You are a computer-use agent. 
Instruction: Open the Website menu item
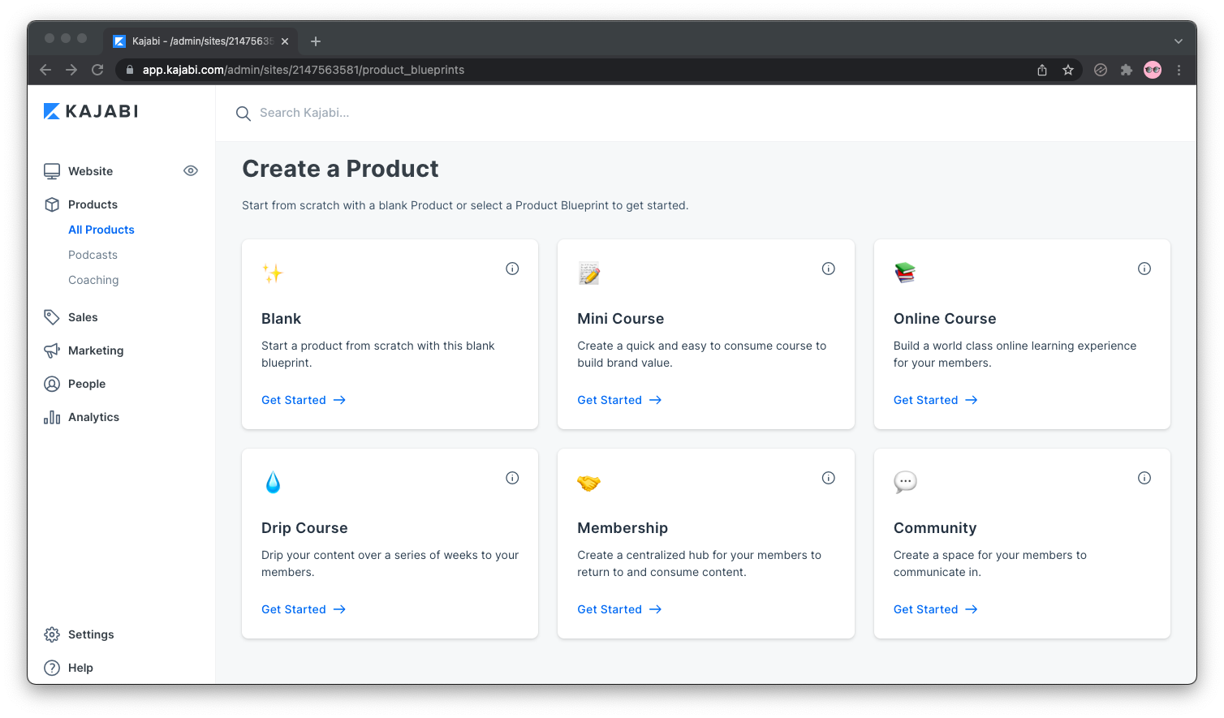[x=90, y=171]
